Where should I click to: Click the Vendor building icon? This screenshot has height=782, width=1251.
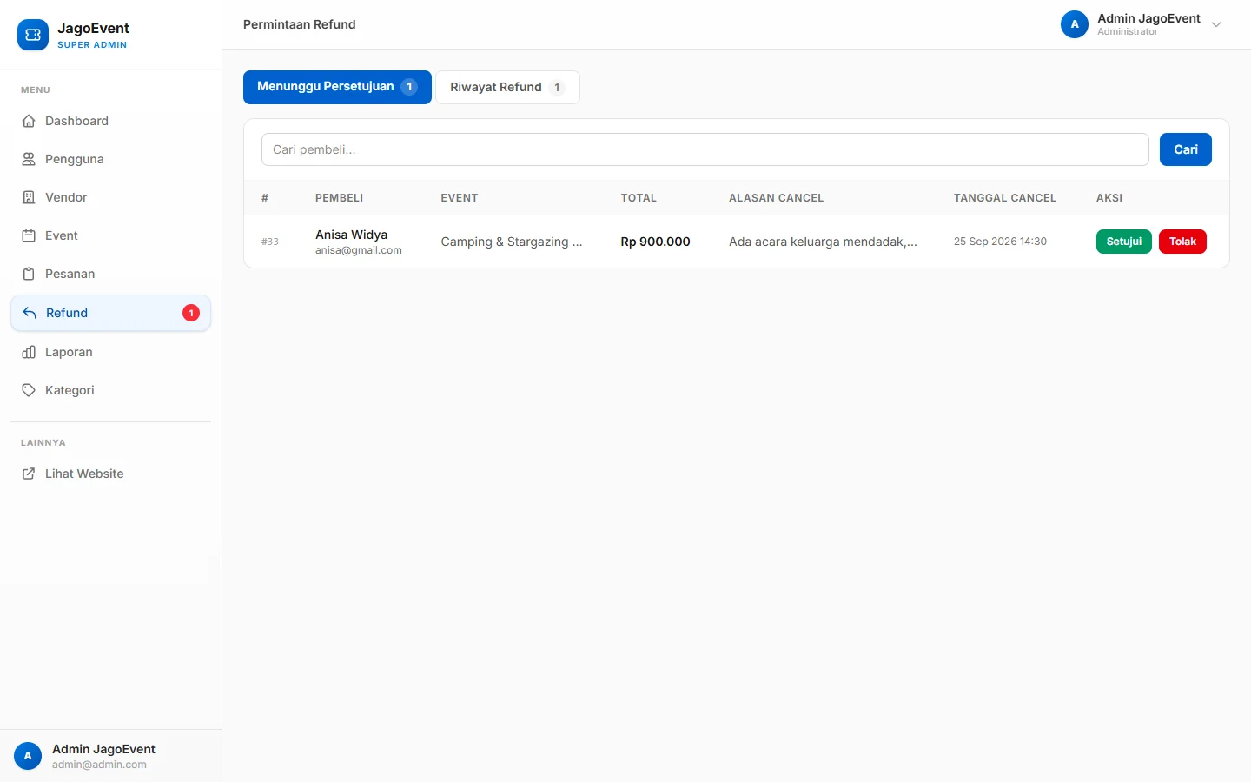tap(29, 197)
